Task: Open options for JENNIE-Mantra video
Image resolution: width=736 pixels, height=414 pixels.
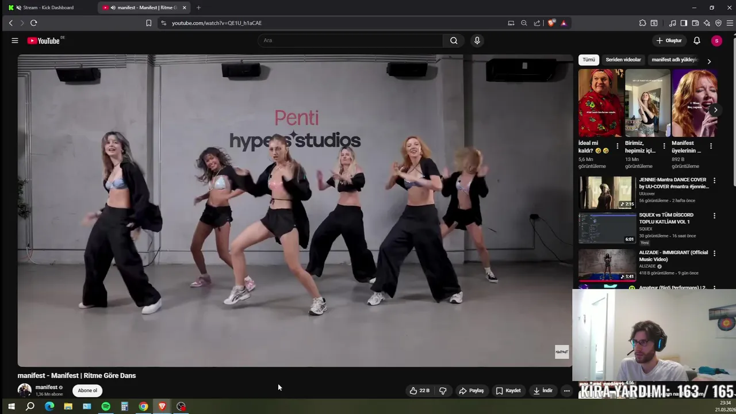Action: coord(715,181)
